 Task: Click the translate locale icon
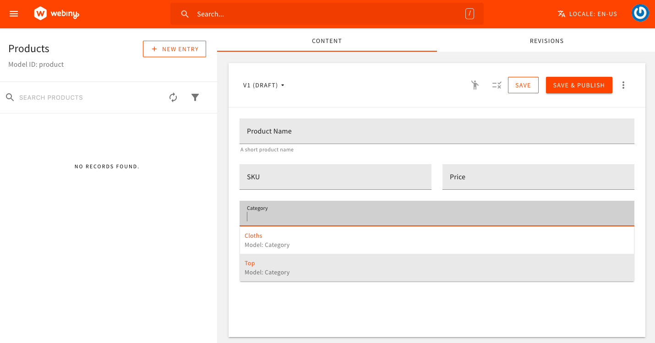coord(562,14)
